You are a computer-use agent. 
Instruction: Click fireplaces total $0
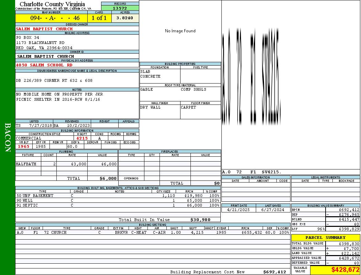[217, 184]
